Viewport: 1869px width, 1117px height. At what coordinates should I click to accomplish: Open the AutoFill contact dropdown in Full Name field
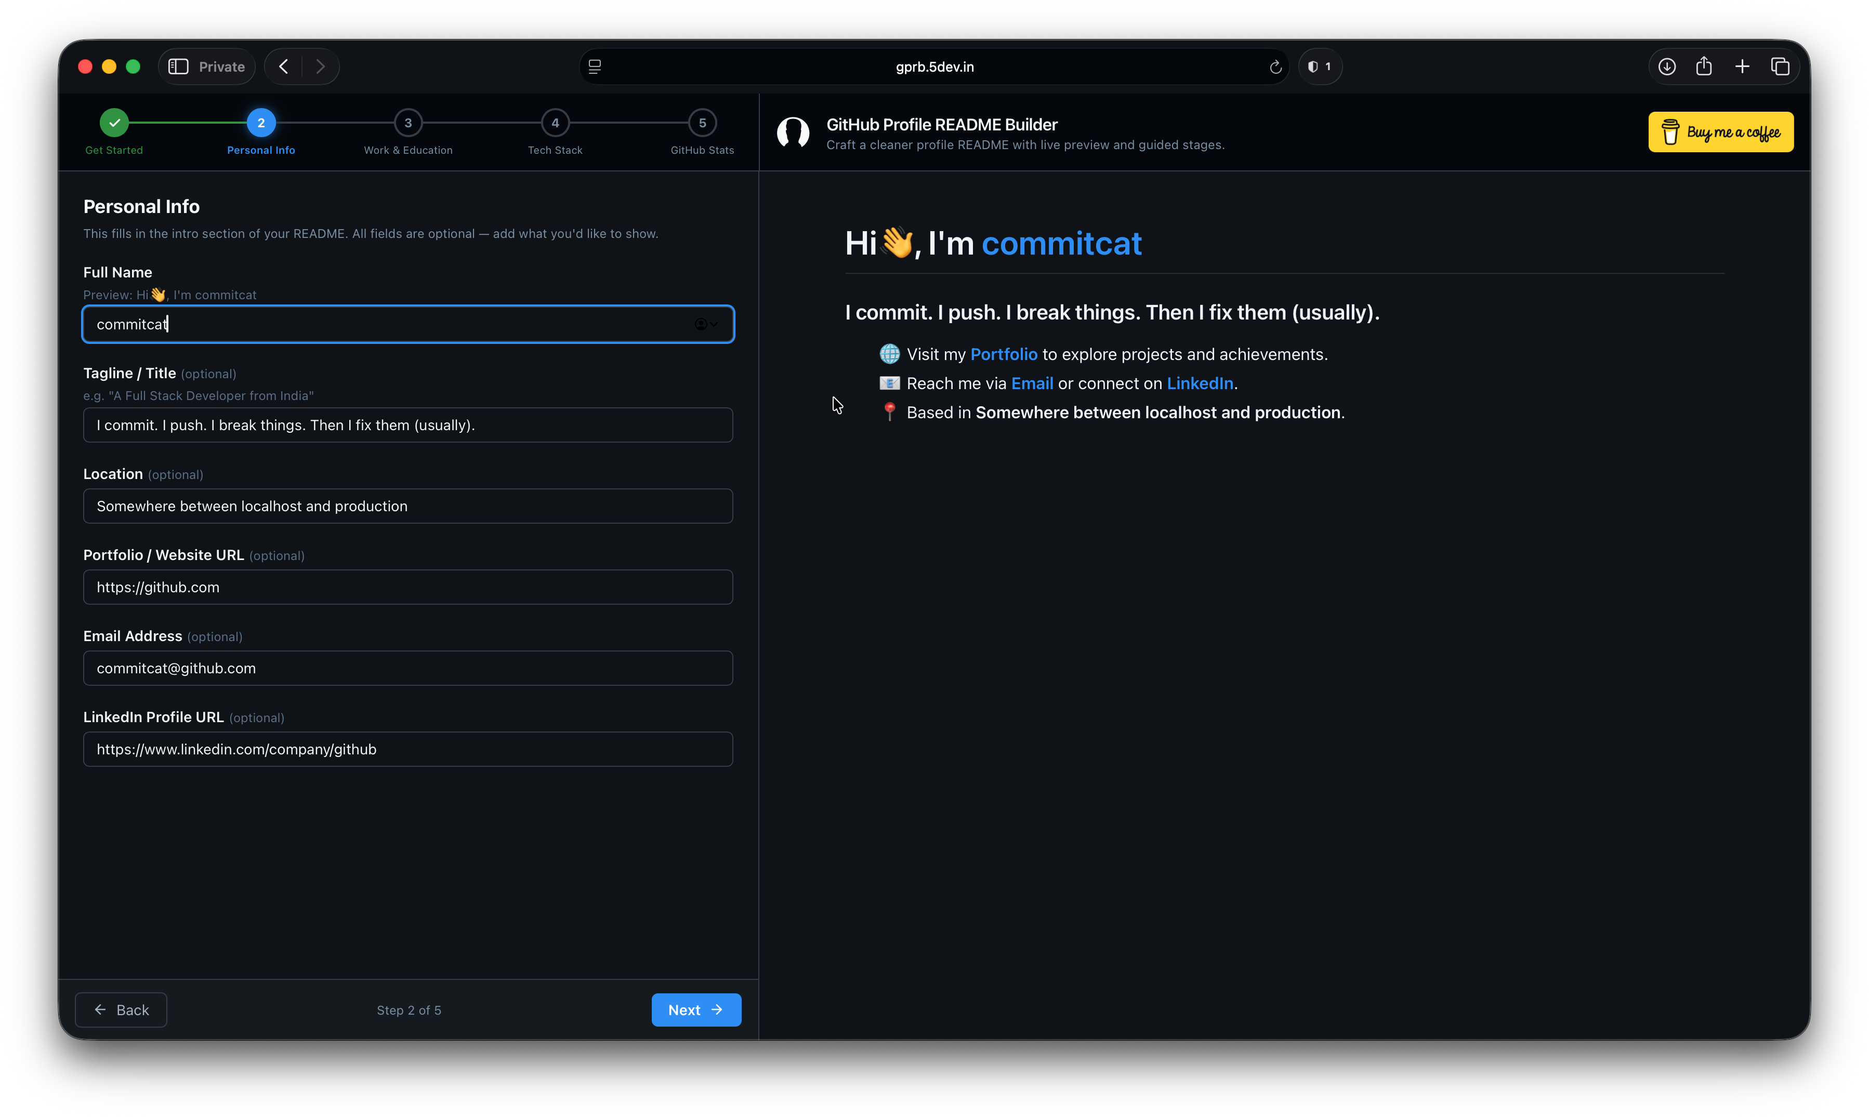pyautogui.click(x=706, y=324)
